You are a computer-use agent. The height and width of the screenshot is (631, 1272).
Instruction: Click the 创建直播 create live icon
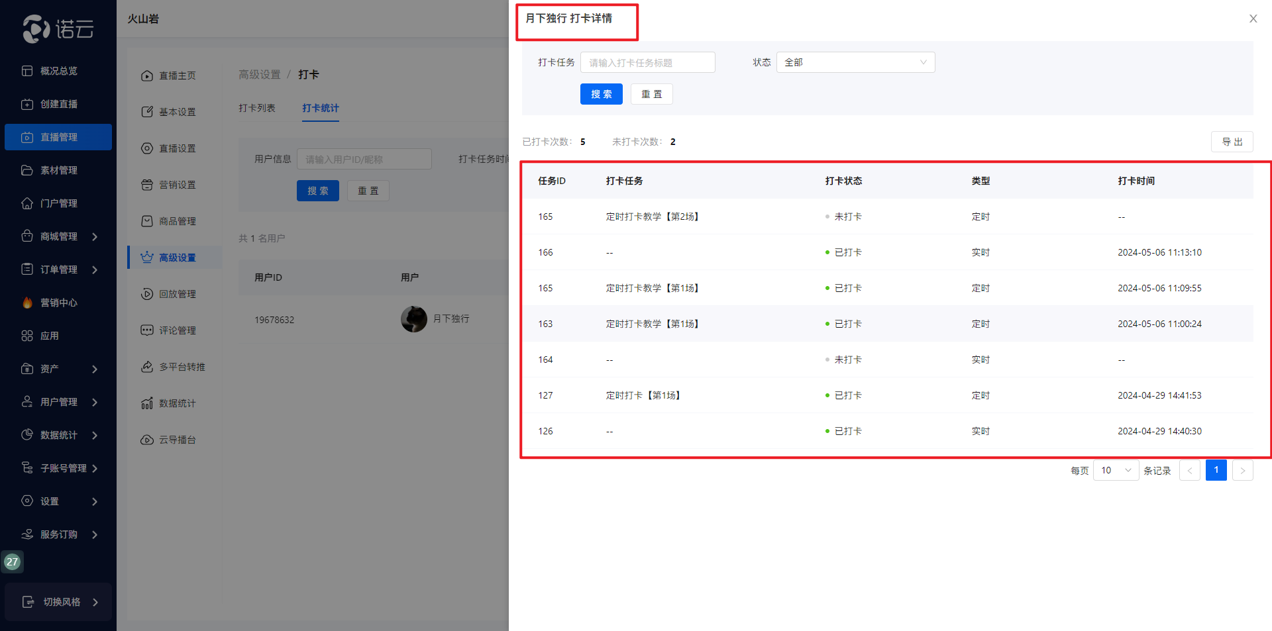[x=27, y=104]
